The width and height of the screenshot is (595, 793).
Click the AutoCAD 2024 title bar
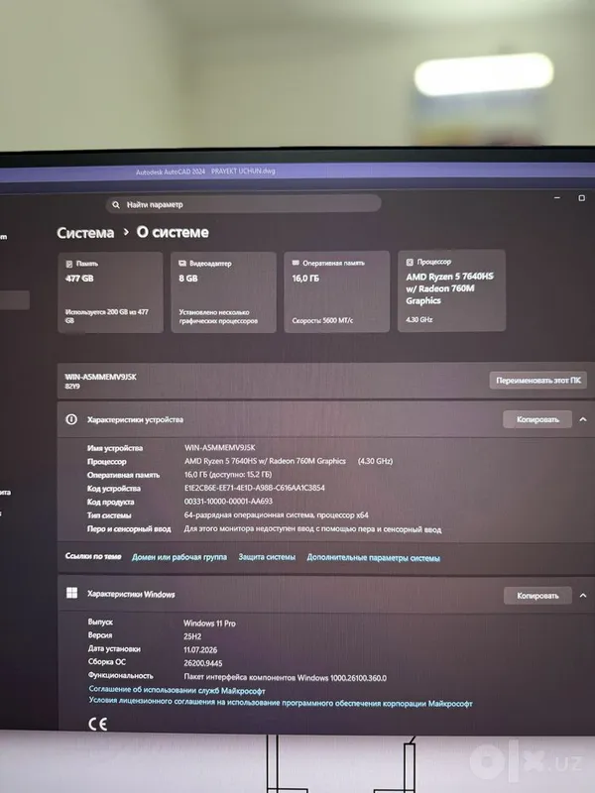pos(297,171)
